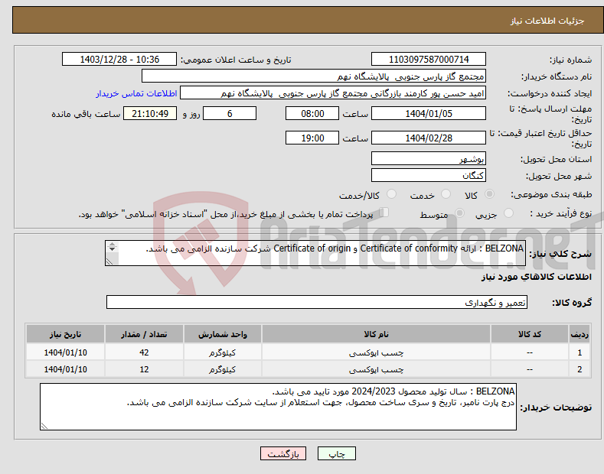This screenshot has height=474, width=604.
Task: Click resize handle of description box
Action: point(109,261)
